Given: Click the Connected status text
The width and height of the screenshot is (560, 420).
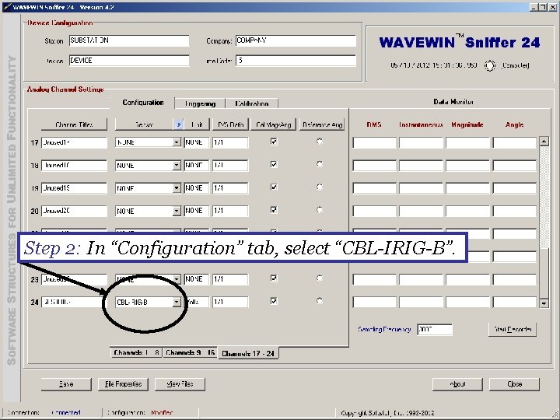Looking at the screenshot, I should point(65,412).
